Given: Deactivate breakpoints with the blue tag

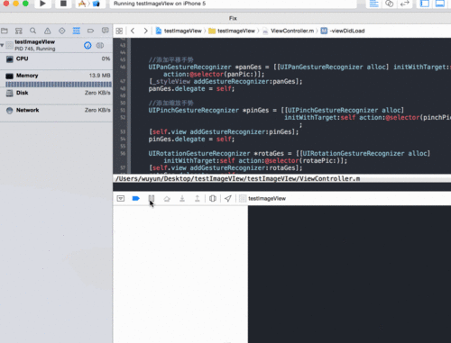Looking at the screenshot, I should (x=136, y=198).
